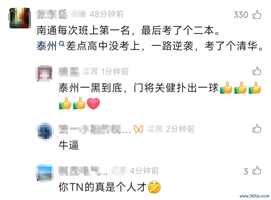Tap the red heart emoji in reply
Viewport: 271px width, 200px height.
93,103
